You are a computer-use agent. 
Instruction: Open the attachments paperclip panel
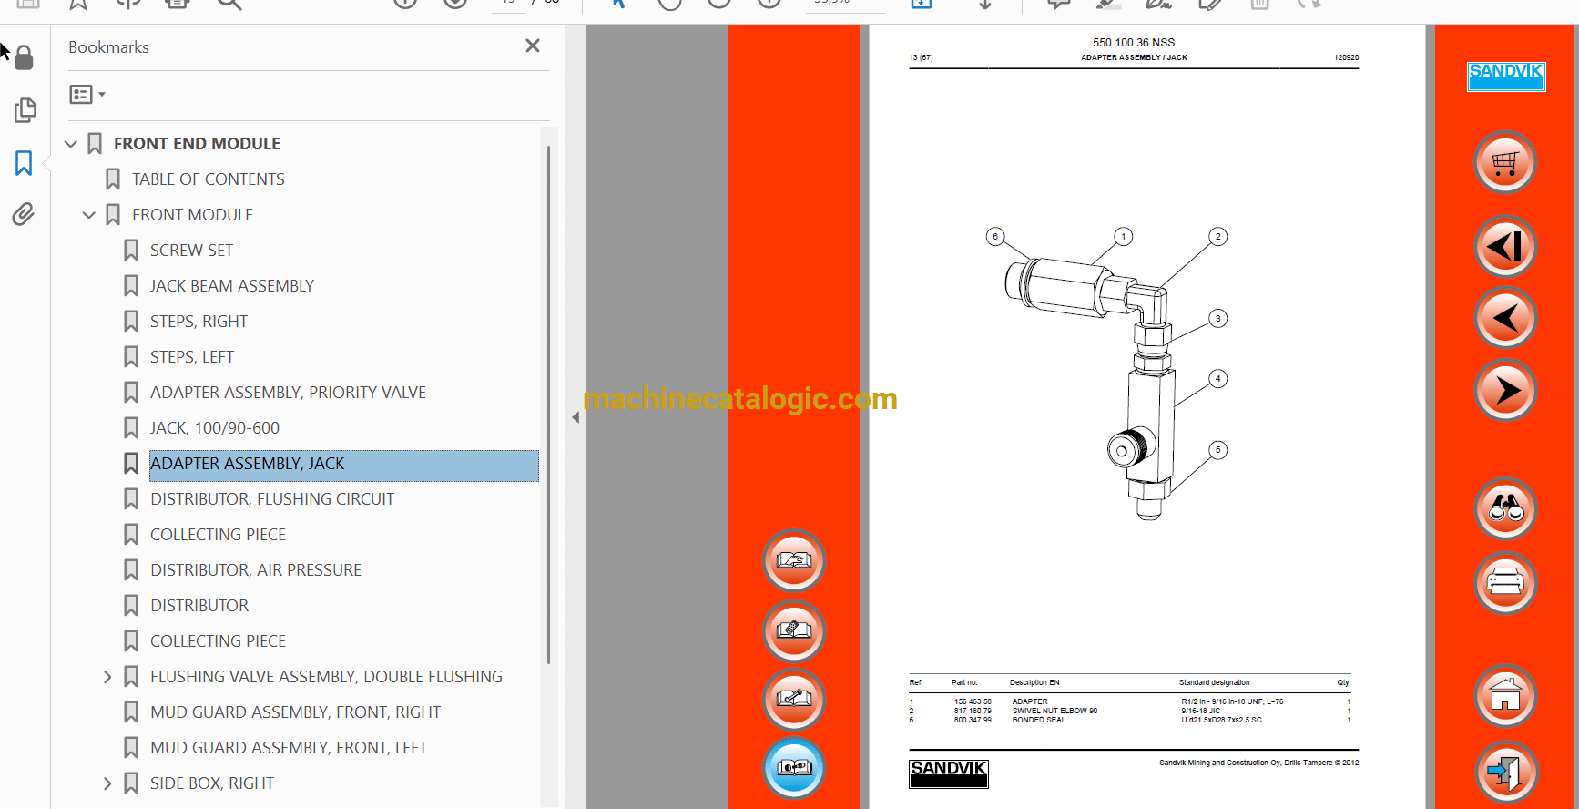[x=24, y=214]
